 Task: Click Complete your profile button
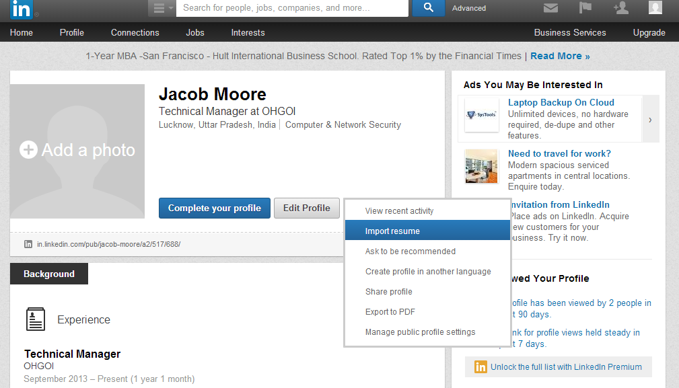click(x=215, y=208)
